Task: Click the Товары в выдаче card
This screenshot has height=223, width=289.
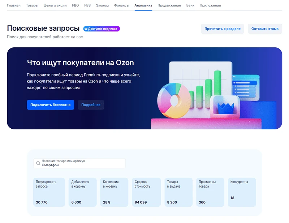Action: [x=178, y=192]
